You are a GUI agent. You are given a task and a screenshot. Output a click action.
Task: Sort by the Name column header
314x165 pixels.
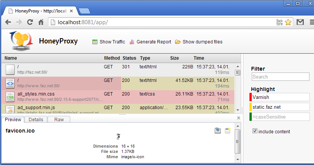pos(11,58)
